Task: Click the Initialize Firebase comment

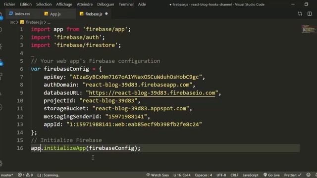Action: [x=66, y=140]
